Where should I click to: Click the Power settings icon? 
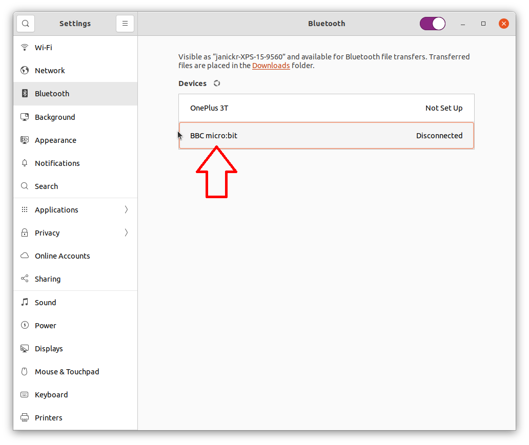click(x=25, y=325)
